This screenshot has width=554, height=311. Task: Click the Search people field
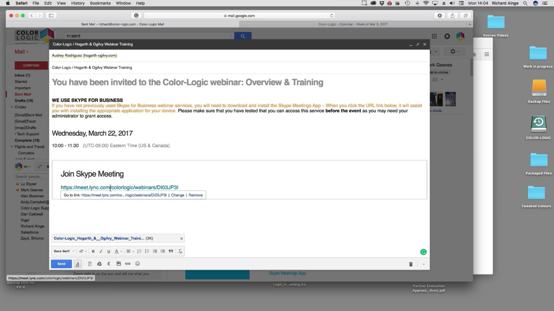[x=32, y=177]
